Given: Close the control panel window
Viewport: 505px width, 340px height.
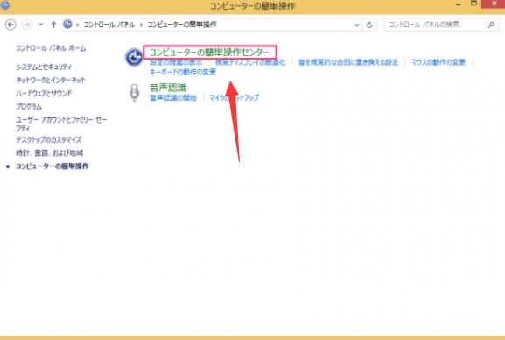Looking at the screenshot, I should (494, 4).
